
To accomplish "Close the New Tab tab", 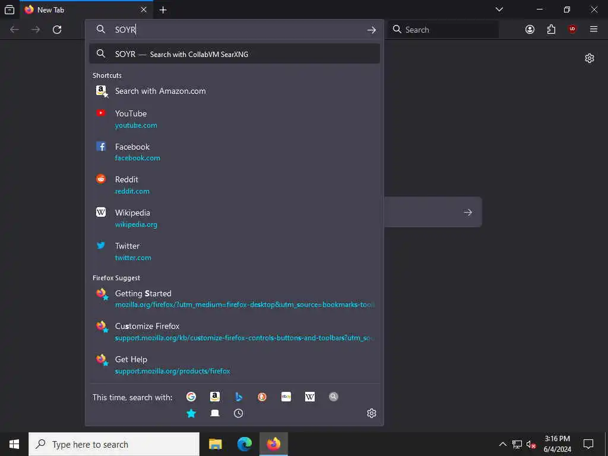I will (x=144, y=9).
